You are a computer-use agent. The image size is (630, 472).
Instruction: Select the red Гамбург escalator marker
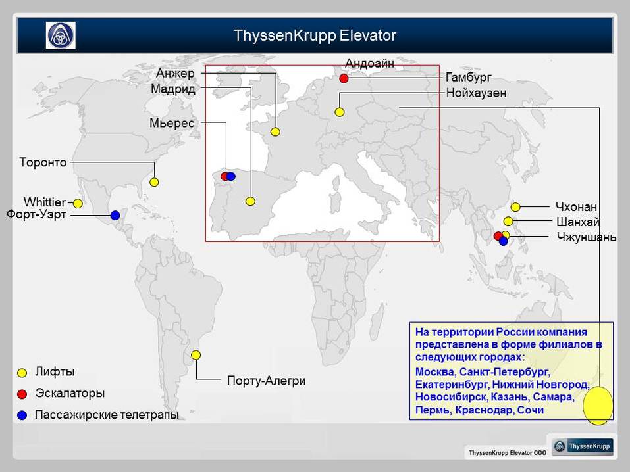(x=344, y=78)
